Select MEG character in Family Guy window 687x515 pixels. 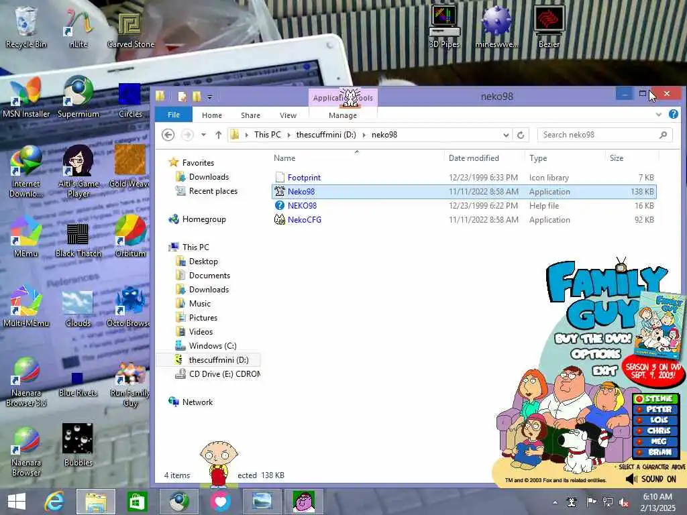click(x=656, y=441)
